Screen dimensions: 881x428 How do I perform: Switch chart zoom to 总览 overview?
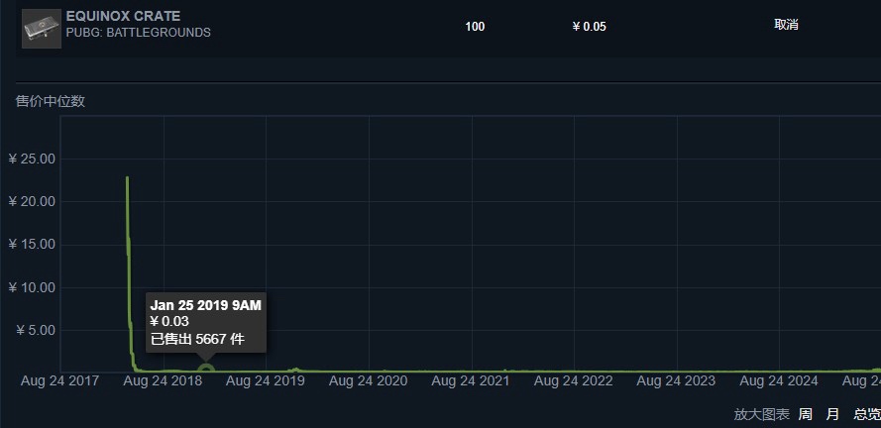point(866,414)
